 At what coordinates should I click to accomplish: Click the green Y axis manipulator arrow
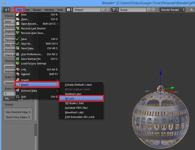[172, 88]
